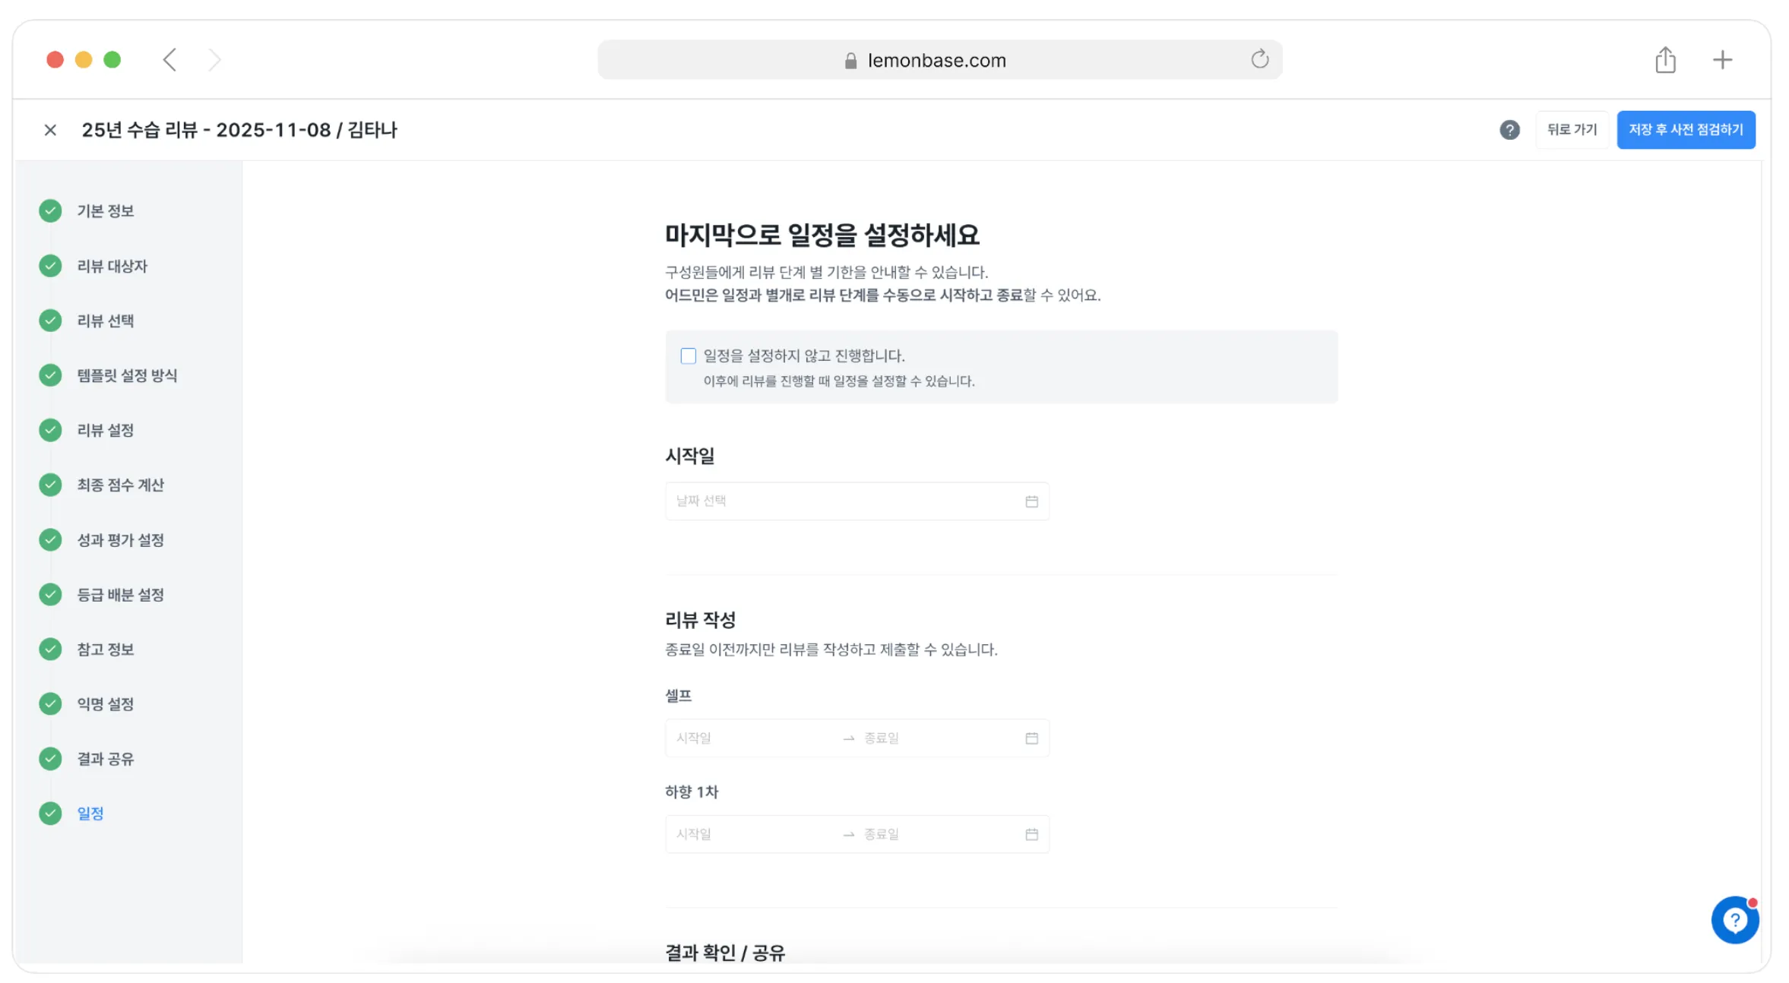This screenshot has width=1789, height=983.
Task: Click the review title '25년 수습 리뷰 - 2025-11-08 / 김타나'
Action: 239,130
